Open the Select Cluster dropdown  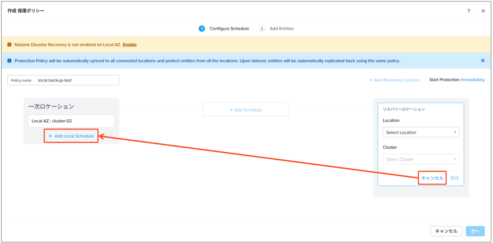421,159
